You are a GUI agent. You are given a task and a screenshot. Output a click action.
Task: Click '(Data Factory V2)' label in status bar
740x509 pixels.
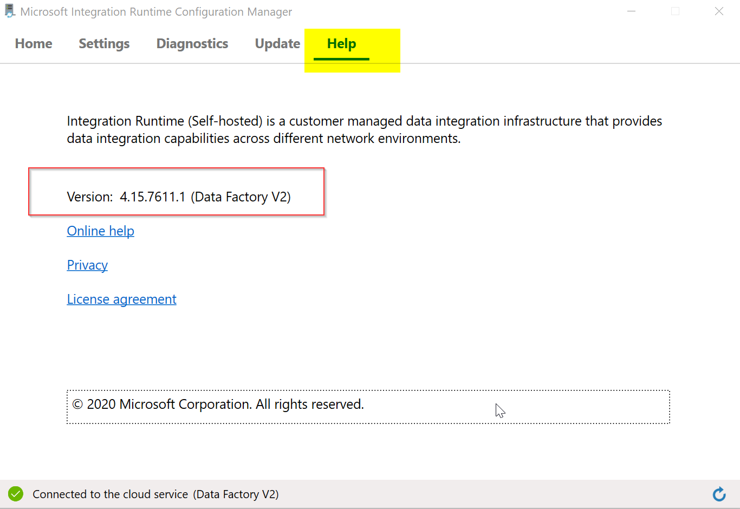click(x=236, y=494)
